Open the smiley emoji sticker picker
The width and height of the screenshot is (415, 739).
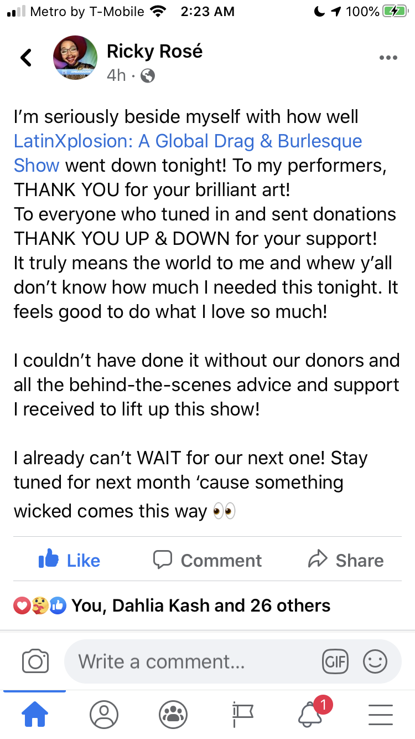[375, 661]
